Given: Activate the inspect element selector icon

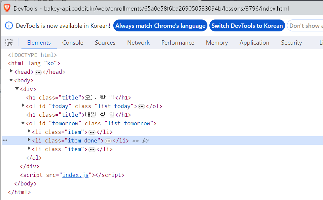Looking at the screenshot, I should [9, 42].
